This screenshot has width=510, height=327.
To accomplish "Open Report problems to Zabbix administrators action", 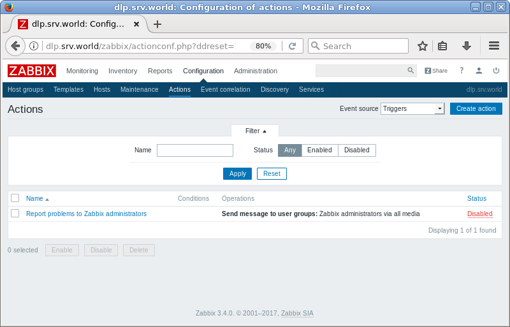I will click(x=86, y=214).
